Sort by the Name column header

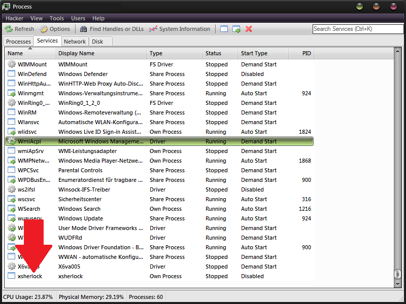pyautogui.click(x=30, y=53)
